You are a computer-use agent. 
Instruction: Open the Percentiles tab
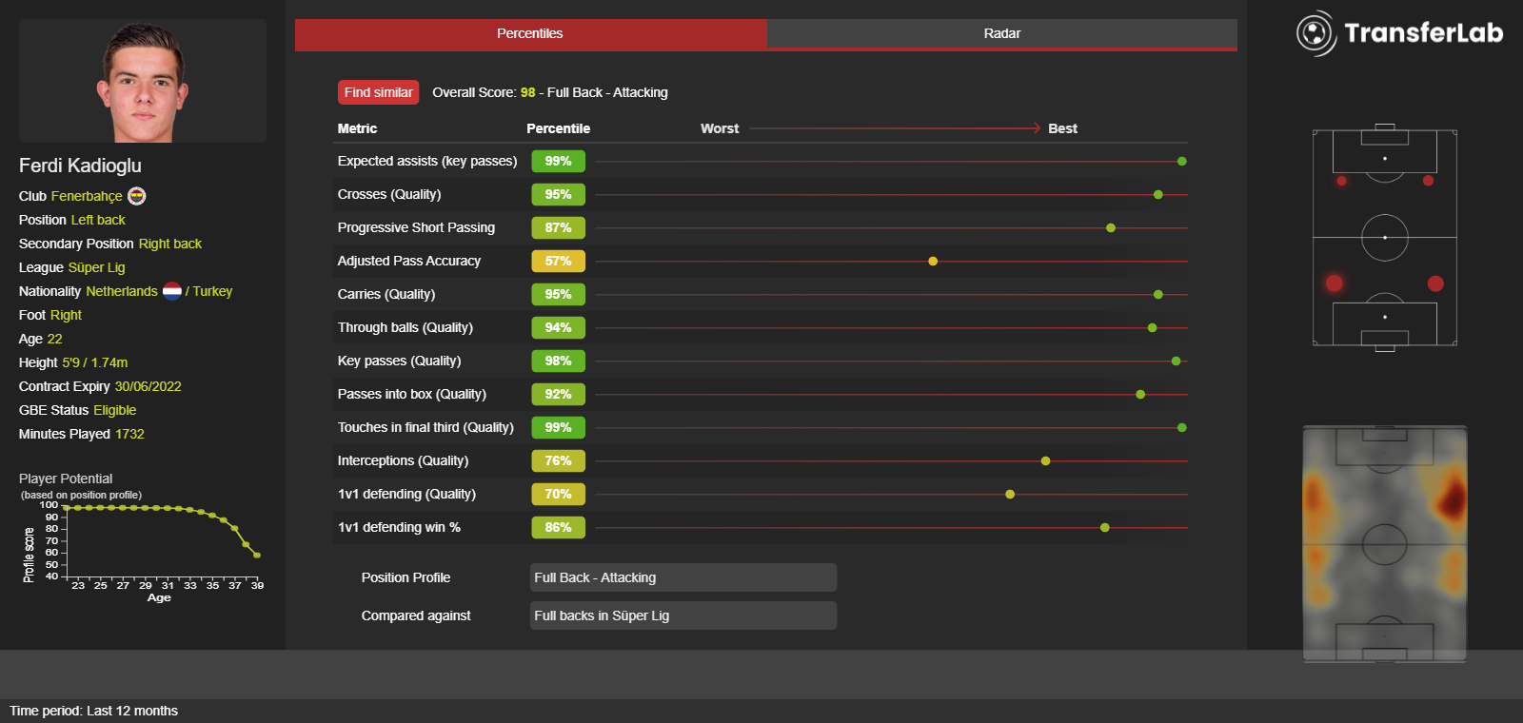pyautogui.click(x=530, y=33)
